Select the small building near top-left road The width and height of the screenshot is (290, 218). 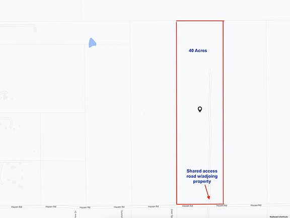point(35,29)
